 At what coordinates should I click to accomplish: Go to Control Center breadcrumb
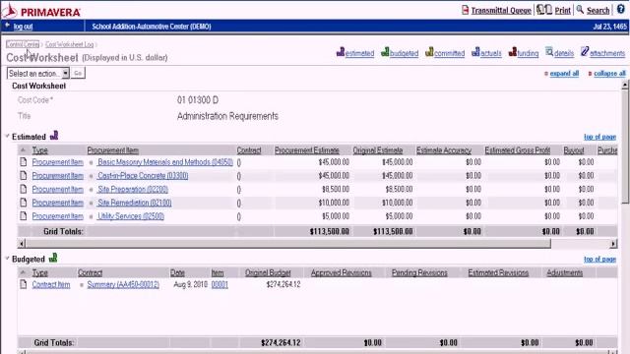click(x=23, y=44)
